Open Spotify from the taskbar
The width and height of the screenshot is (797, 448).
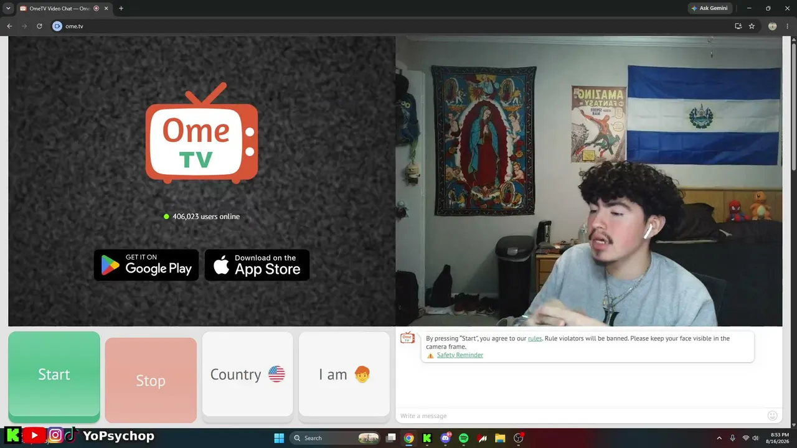pyautogui.click(x=463, y=438)
